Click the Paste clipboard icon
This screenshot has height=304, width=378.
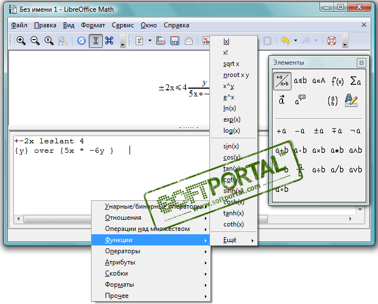[x=267, y=41]
